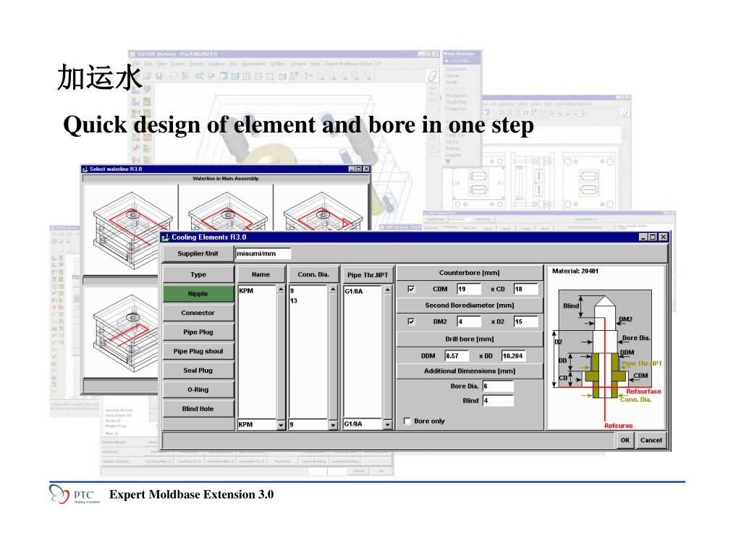Click the Bore Dia. field showing 6

pyautogui.click(x=498, y=387)
